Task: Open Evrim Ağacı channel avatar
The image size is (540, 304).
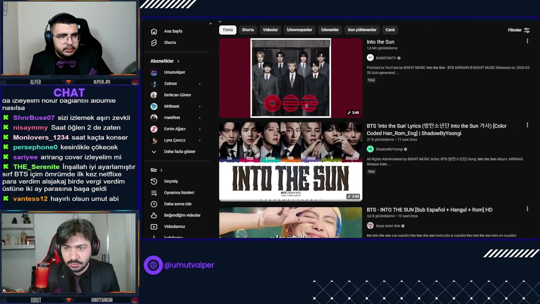Action: pyautogui.click(x=154, y=129)
